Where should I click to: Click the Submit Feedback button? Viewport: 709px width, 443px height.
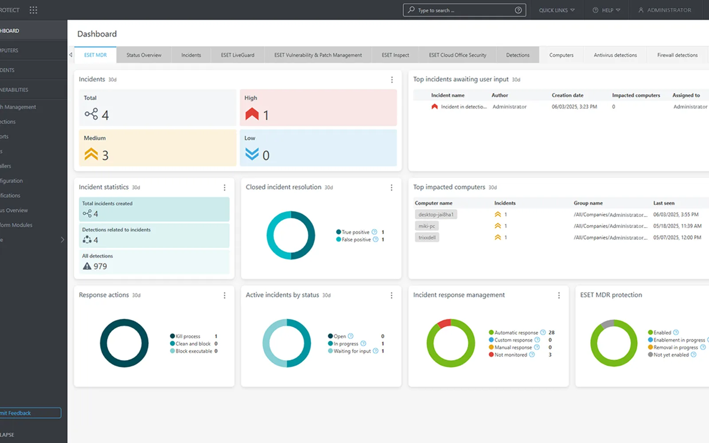tap(30, 413)
